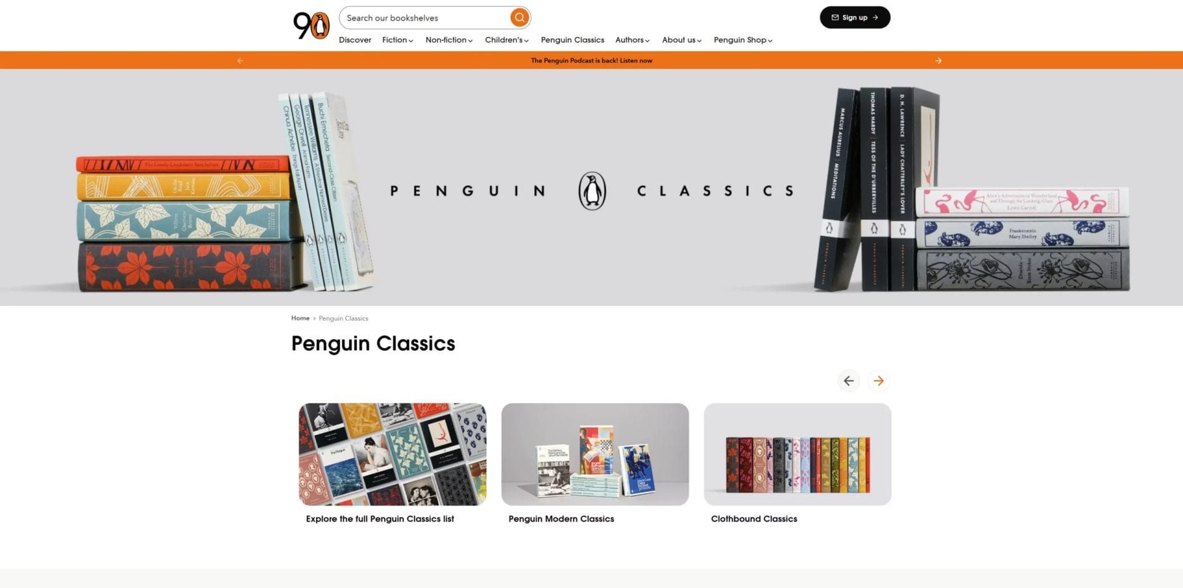The height and width of the screenshot is (588, 1183).
Task: Go to previous announcement in orange banner
Action: click(240, 60)
